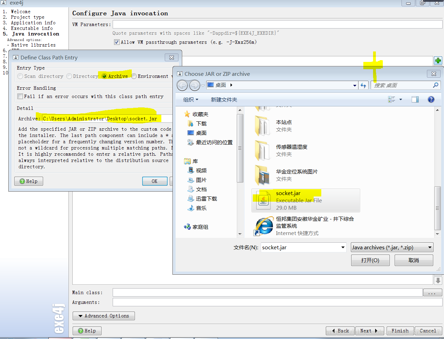Open 桌面 in navigation pane
The height and width of the screenshot is (339, 444).
197,133
